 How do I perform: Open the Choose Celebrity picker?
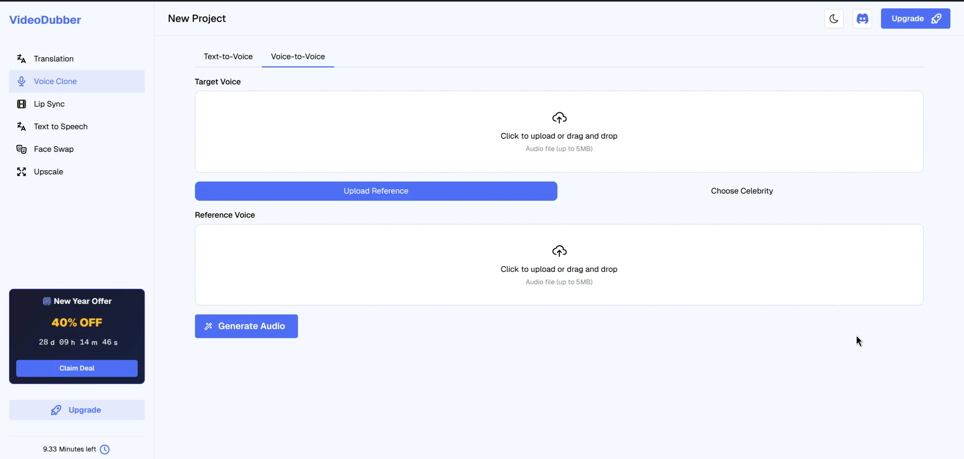[x=742, y=191]
